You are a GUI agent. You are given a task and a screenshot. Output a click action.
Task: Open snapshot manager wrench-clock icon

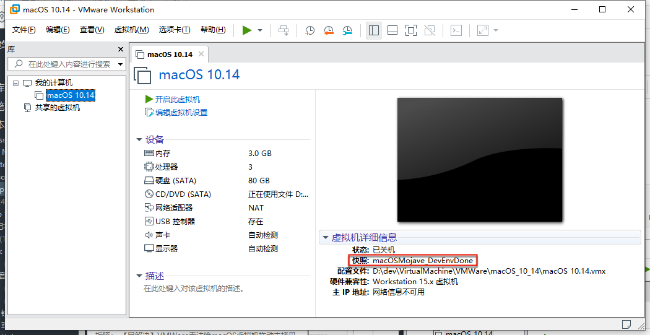point(347,30)
